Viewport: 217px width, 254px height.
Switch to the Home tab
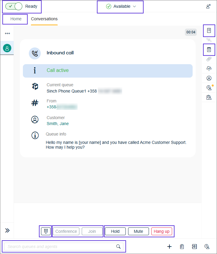(16, 19)
